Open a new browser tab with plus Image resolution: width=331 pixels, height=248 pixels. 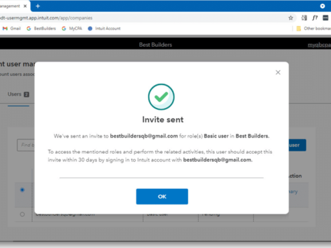point(38,6)
